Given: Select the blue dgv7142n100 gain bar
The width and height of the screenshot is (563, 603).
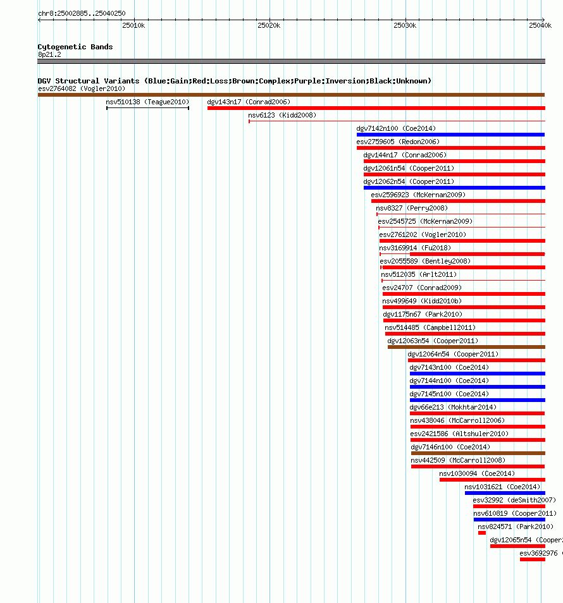Looking at the screenshot, I should (450, 135).
